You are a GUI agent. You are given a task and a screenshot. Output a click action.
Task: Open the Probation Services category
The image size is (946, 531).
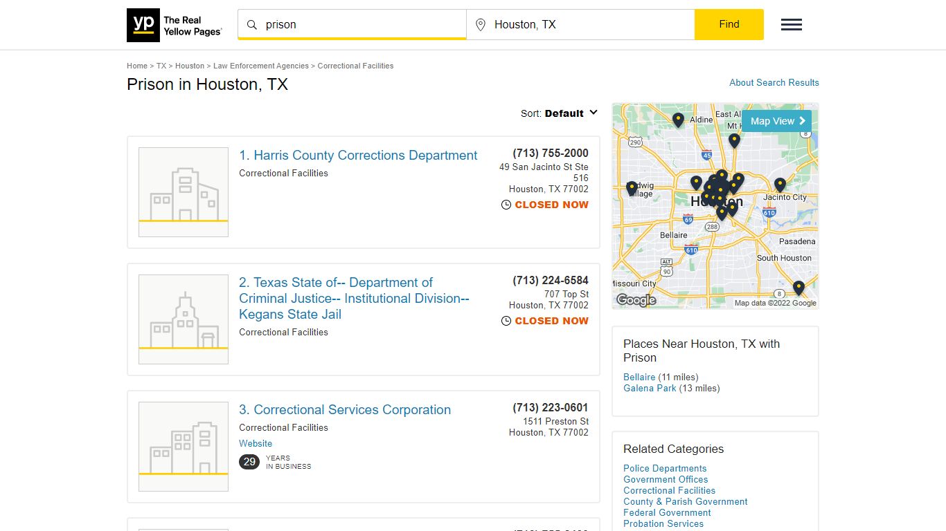point(663,524)
